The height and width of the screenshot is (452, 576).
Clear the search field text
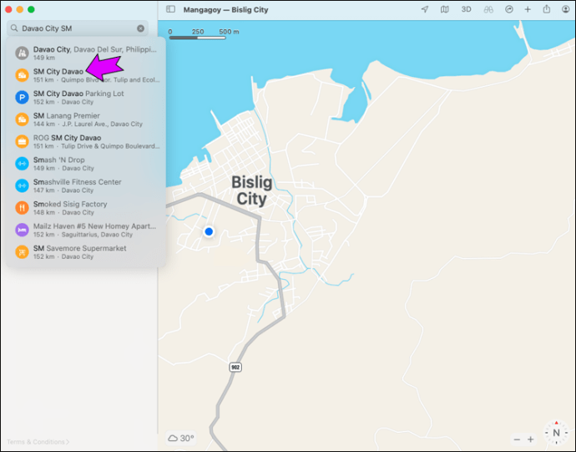(141, 28)
